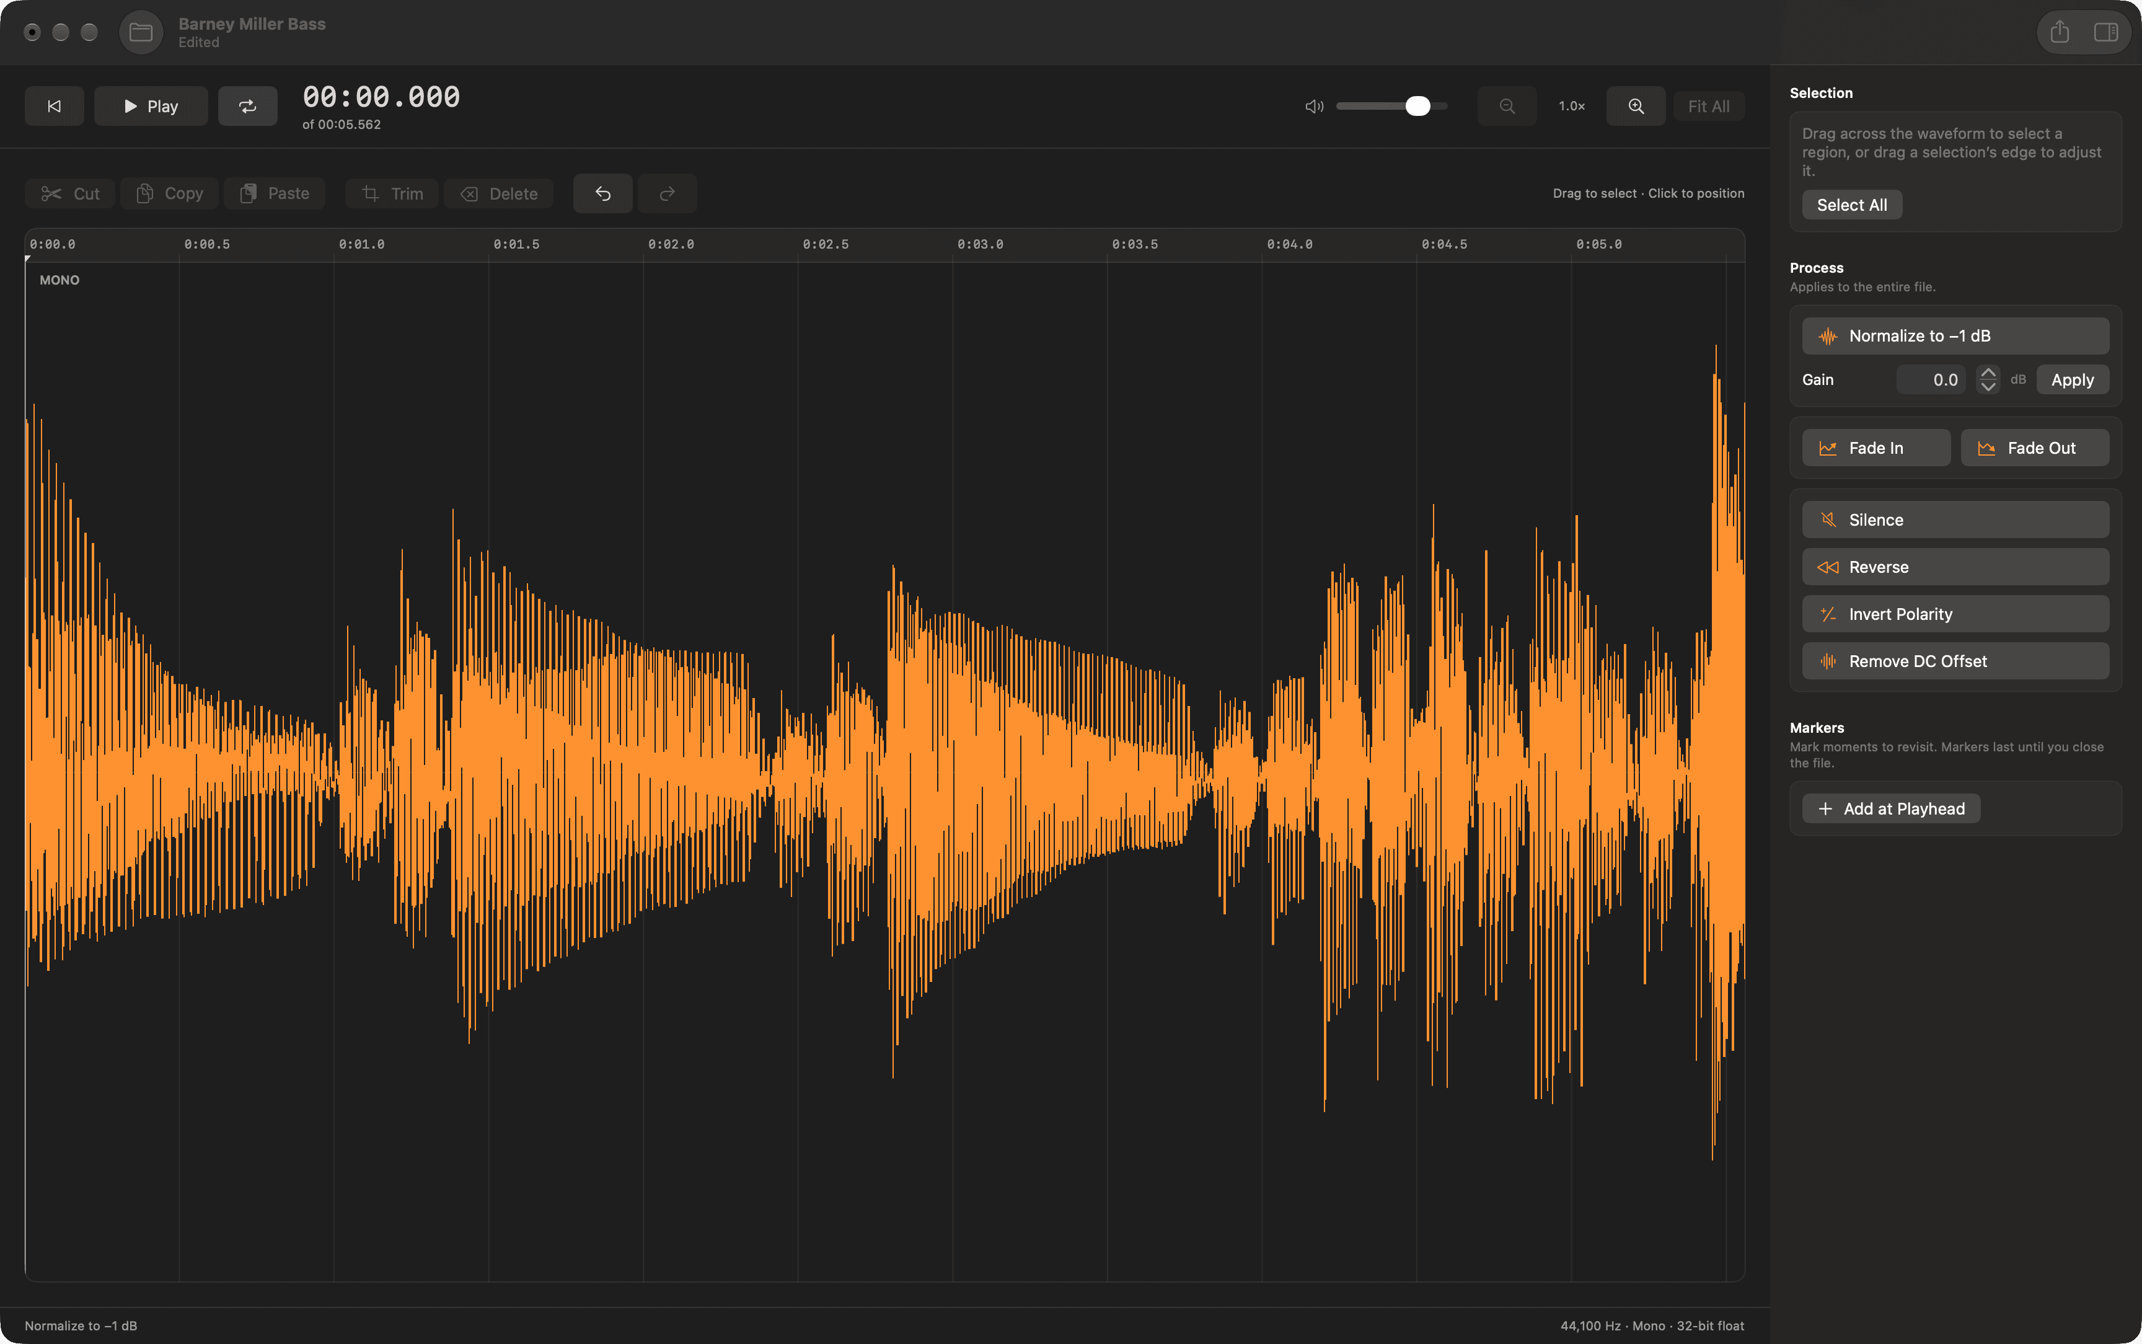Click the zoom in magnifier

click(x=1636, y=106)
